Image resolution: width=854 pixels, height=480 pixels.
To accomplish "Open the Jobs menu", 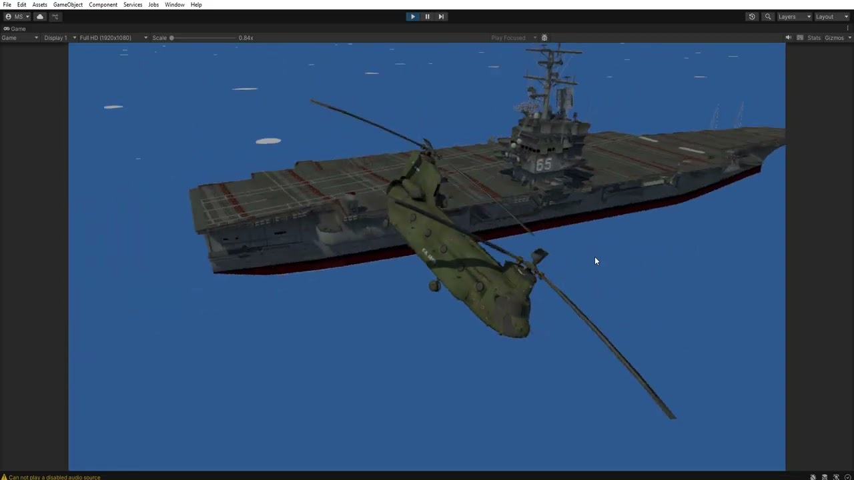I will (153, 5).
